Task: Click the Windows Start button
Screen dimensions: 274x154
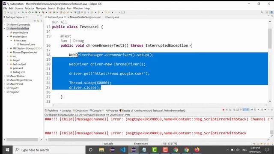Action: click(x=7, y=150)
